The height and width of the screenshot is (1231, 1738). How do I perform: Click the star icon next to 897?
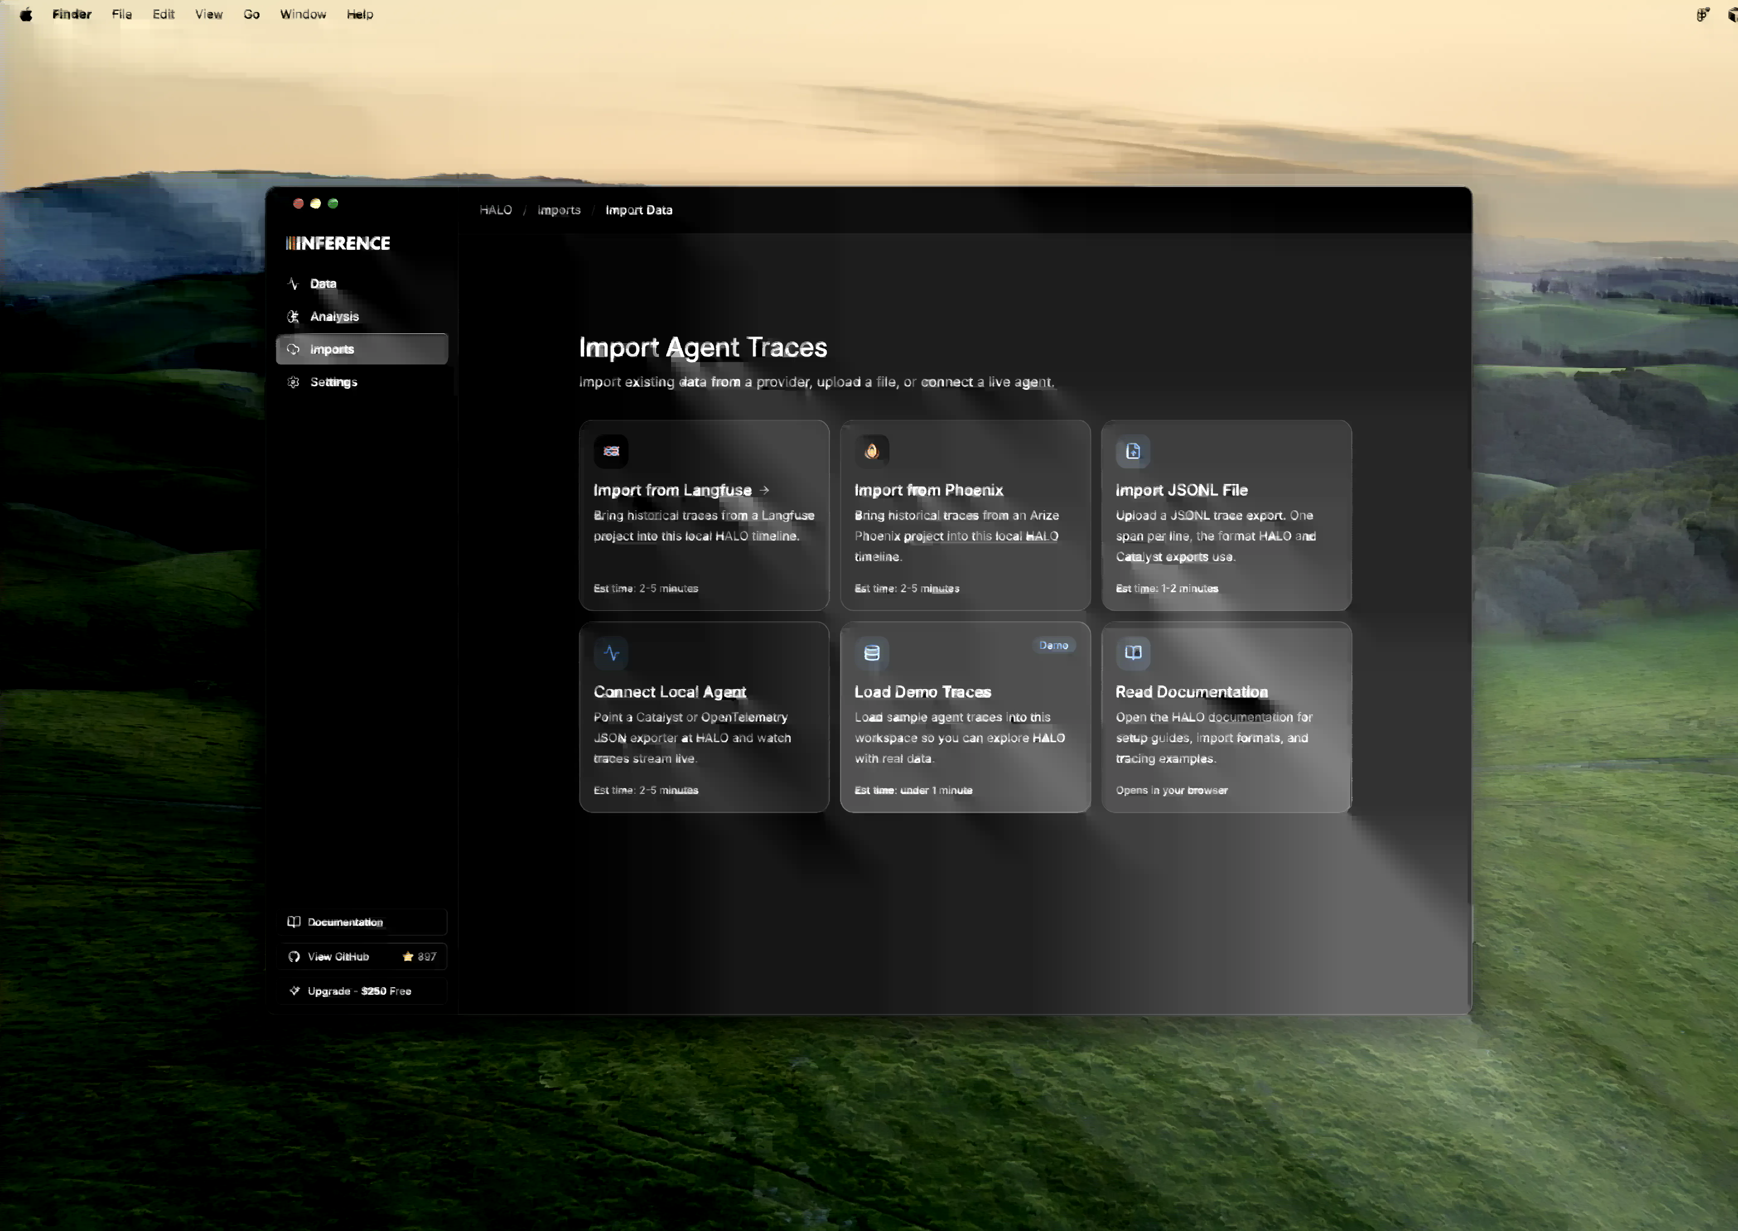pos(408,957)
